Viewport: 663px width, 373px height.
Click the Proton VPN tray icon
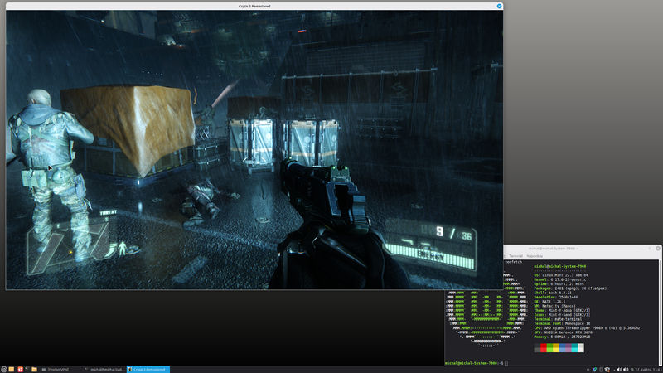click(x=594, y=370)
